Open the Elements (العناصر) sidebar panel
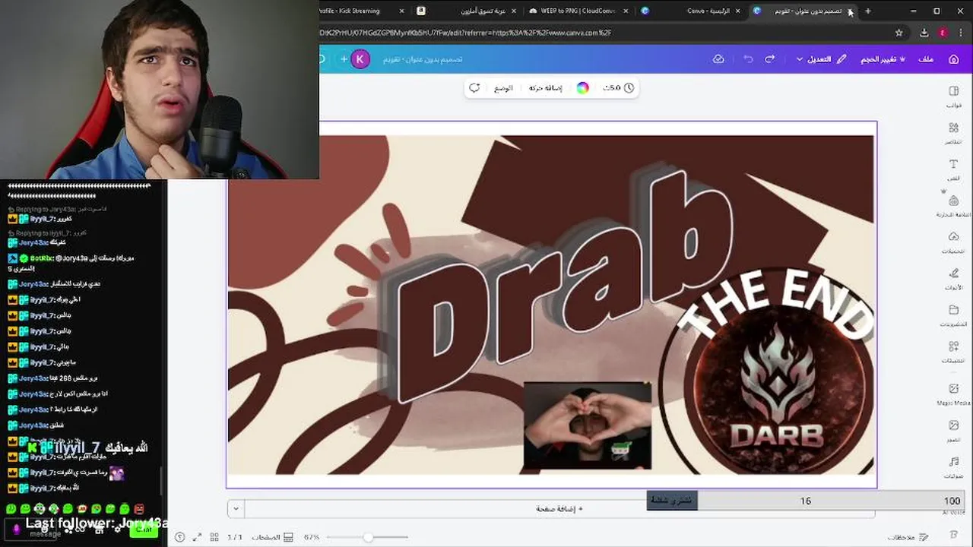The height and width of the screenshot is (547, 973). 954,133
